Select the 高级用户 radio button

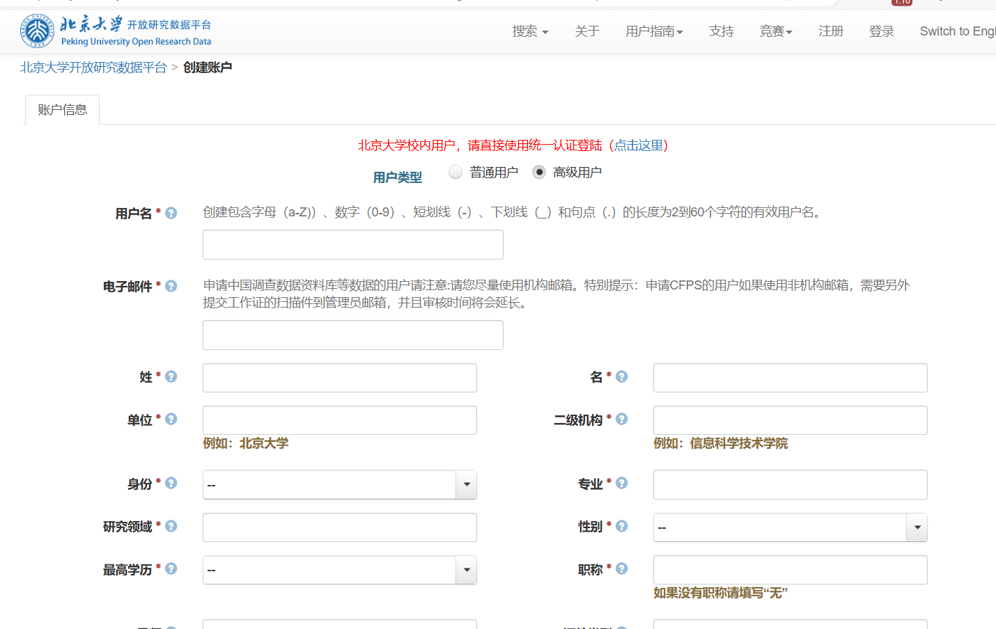tap(538, 172)
